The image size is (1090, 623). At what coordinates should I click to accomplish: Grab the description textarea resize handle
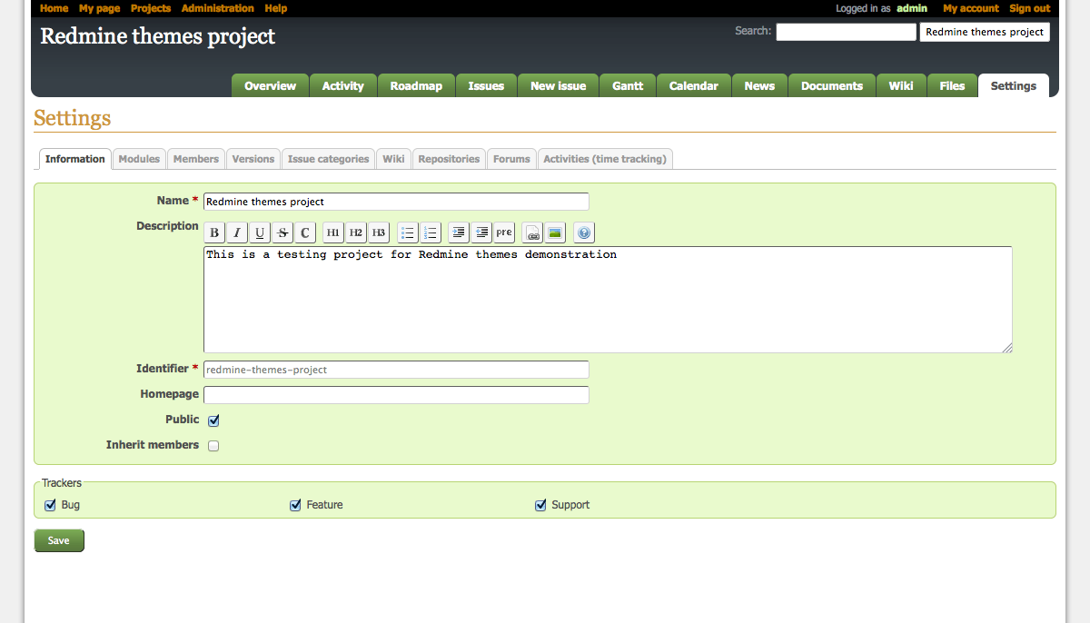coord(1007,348)
